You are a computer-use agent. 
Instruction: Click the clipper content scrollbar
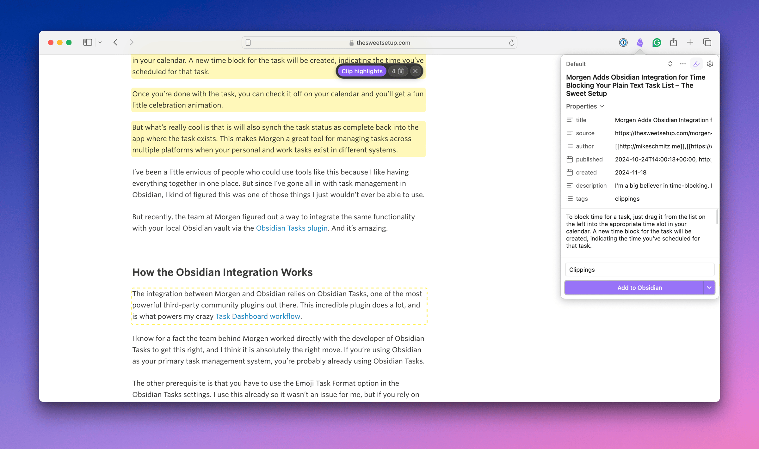pos(717,217)
